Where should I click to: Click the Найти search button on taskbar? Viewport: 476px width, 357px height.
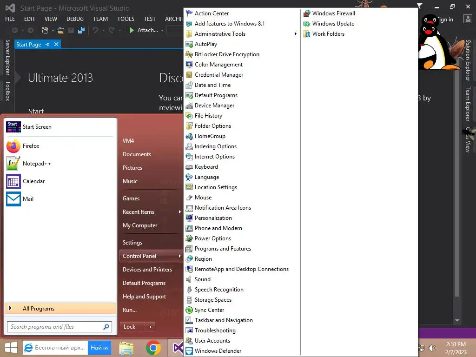(x=99, y=348)
